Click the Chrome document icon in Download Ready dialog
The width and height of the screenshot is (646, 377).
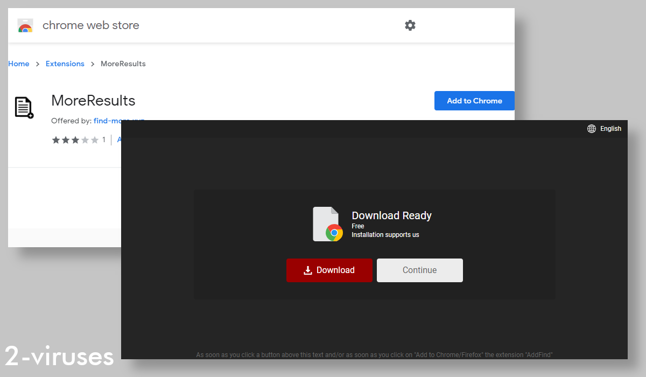[x=327, y=224]
